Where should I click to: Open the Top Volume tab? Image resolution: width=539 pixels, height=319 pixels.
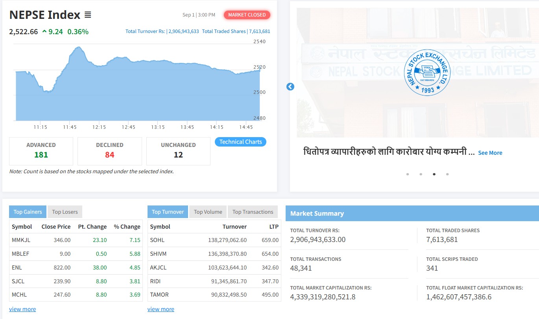[x=208, y=212]
